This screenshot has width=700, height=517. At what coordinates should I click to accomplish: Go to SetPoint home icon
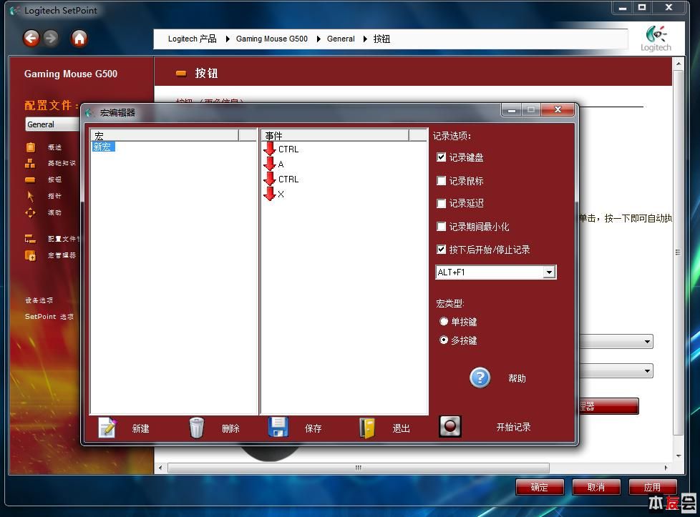(79, 39)
